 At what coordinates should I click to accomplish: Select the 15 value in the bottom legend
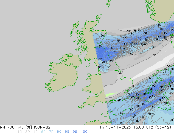point(19,132)
